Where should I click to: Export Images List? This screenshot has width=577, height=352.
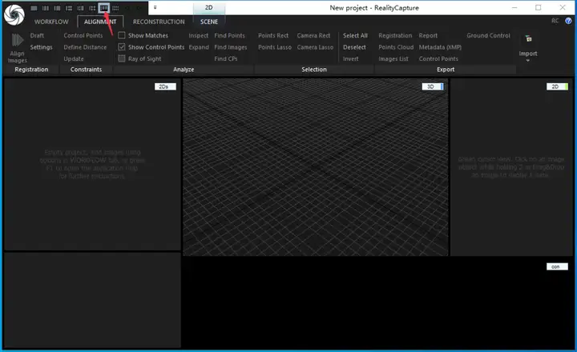click(393, 58)
